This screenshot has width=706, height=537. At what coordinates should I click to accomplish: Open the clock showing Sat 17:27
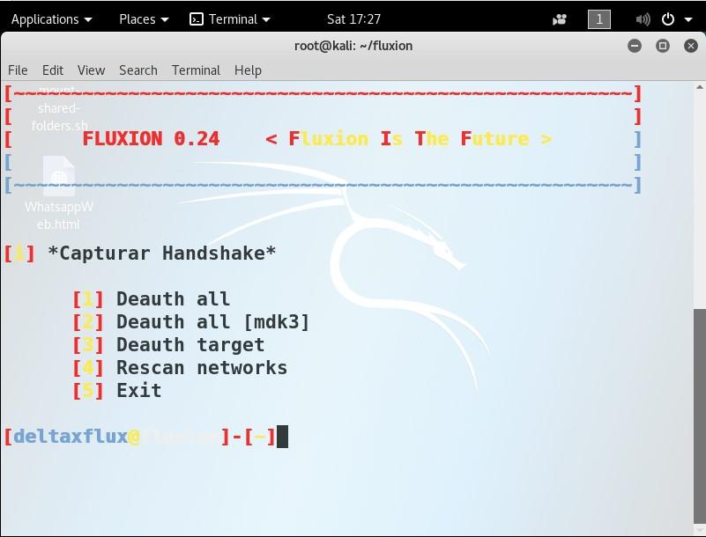pos(353,19)
